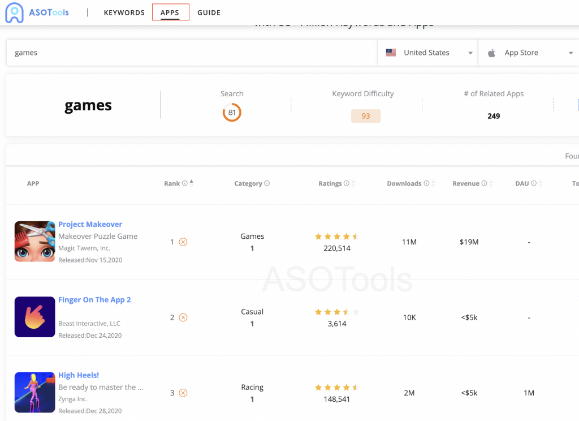Click the rank 1 circled X icon
The width and height of the screenshot is (579, 421).
183,242
